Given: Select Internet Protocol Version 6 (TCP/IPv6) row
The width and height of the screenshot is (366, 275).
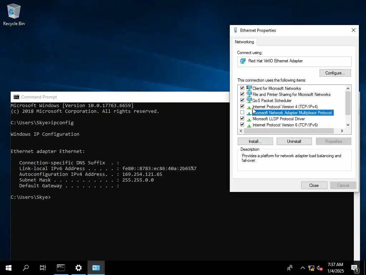Looking at the screenshot, I should tap(285, 125).
